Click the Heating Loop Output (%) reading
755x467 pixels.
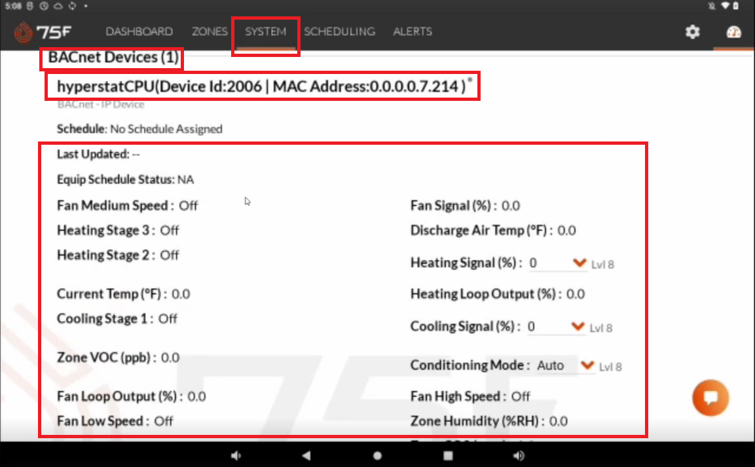coord(498,294)
